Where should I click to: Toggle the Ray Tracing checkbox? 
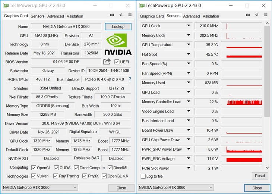[56, 176]
